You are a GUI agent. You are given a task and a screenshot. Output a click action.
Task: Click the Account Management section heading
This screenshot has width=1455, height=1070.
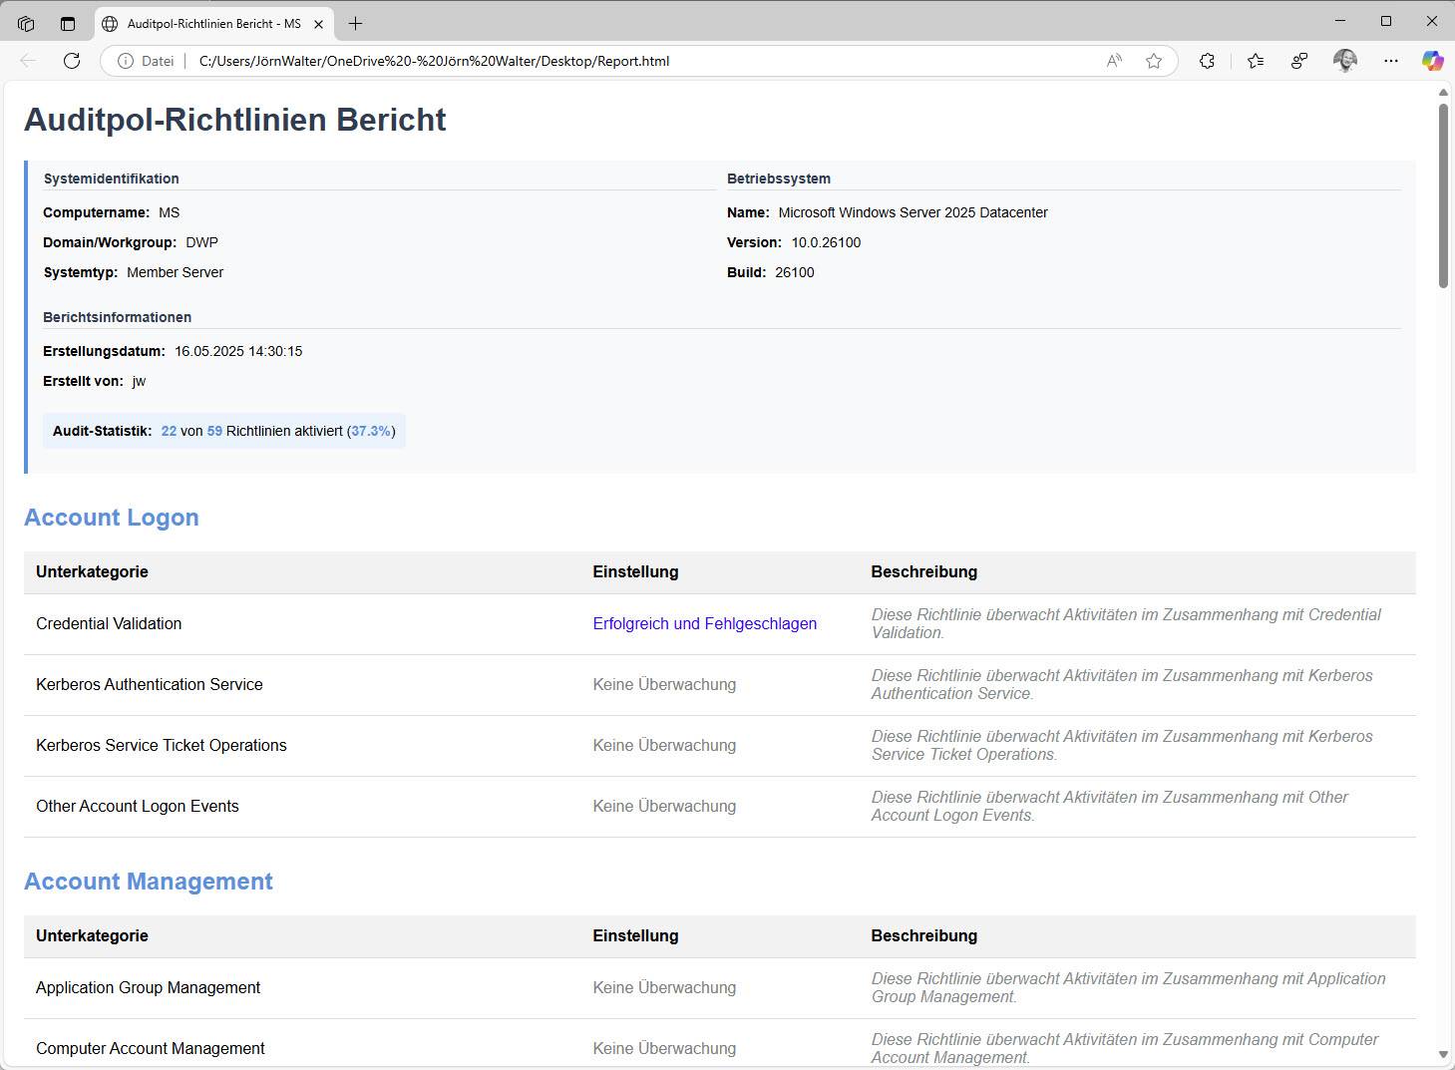149,882
